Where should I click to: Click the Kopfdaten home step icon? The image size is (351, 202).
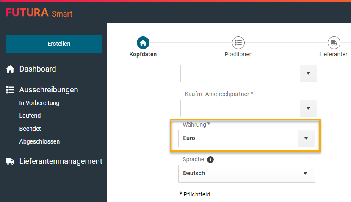[x=143, y=42]
